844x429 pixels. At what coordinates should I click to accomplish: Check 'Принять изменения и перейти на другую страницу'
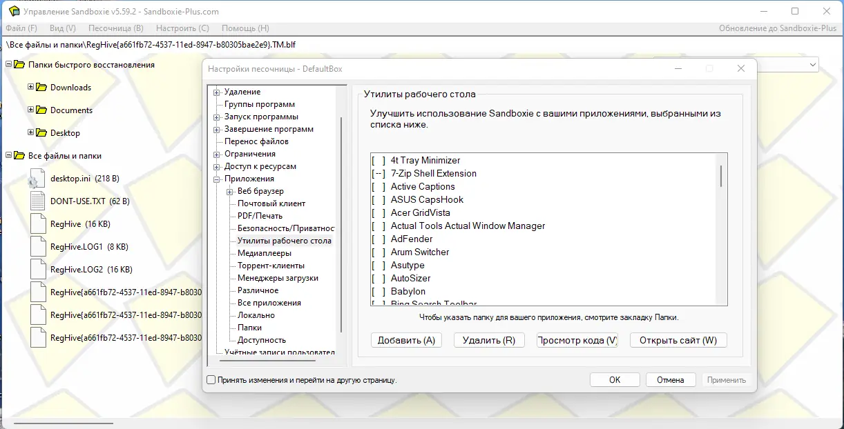pos(211,380)
